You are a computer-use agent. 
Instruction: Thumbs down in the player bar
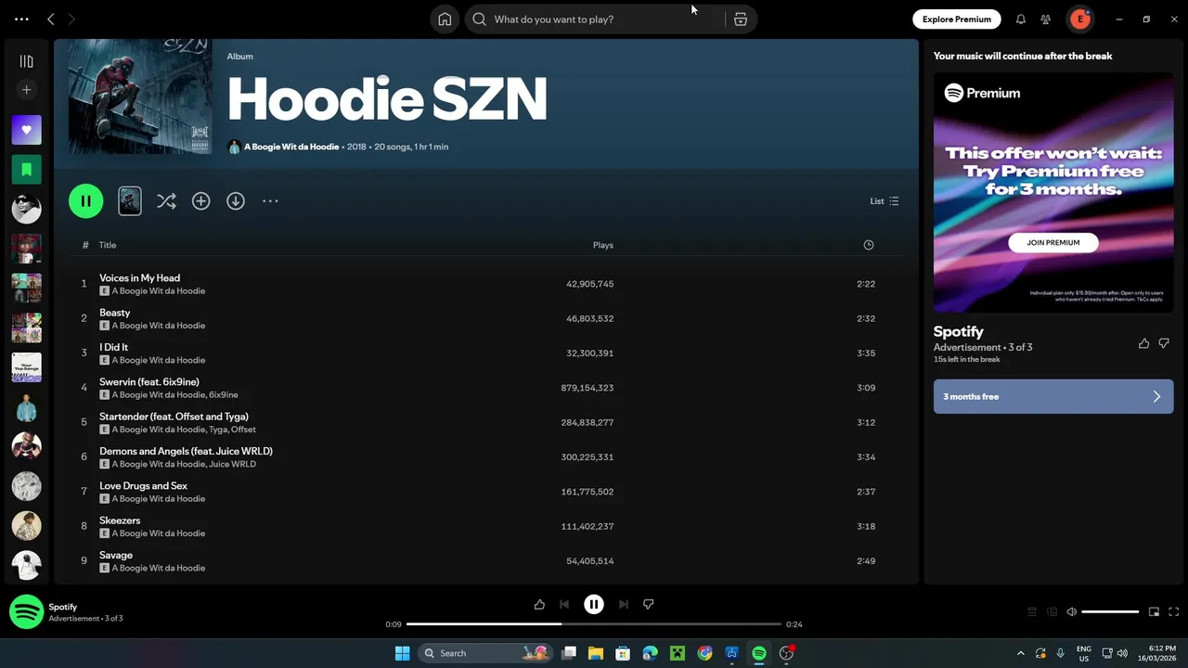(x=649, y=605)
